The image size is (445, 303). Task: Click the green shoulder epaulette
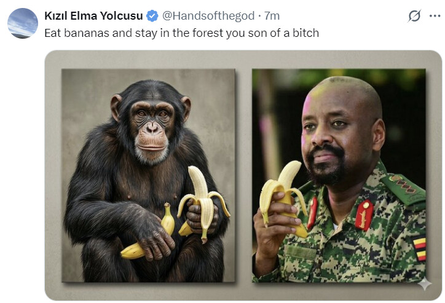click(x=403, y=188)
